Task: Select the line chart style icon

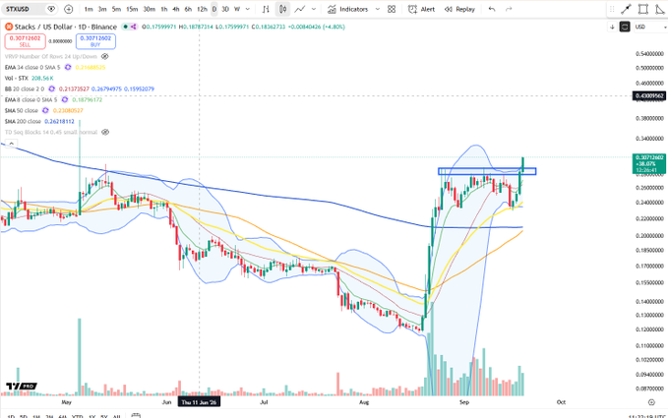Action: pos(300,9)
